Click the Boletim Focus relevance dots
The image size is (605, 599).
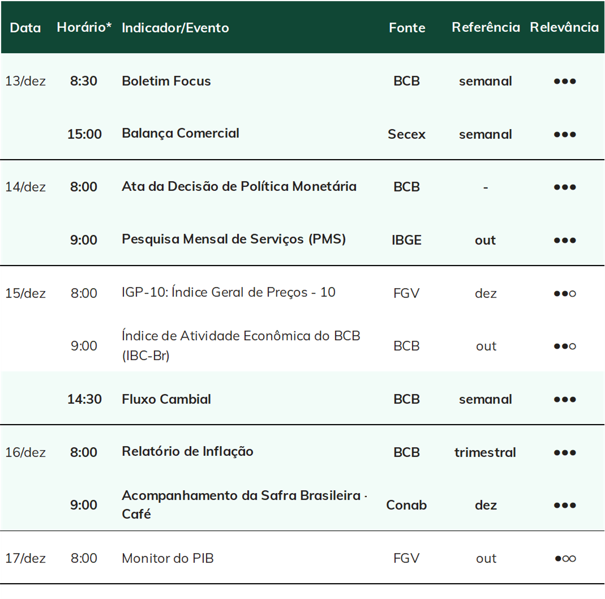coord(565,82)
